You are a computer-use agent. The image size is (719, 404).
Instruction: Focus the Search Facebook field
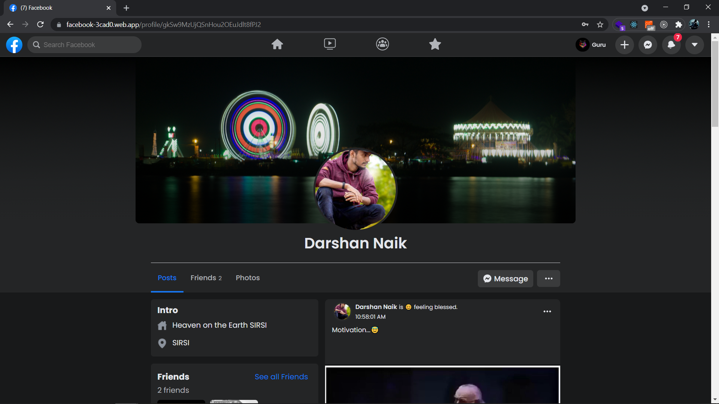click(x=85, y=45)
